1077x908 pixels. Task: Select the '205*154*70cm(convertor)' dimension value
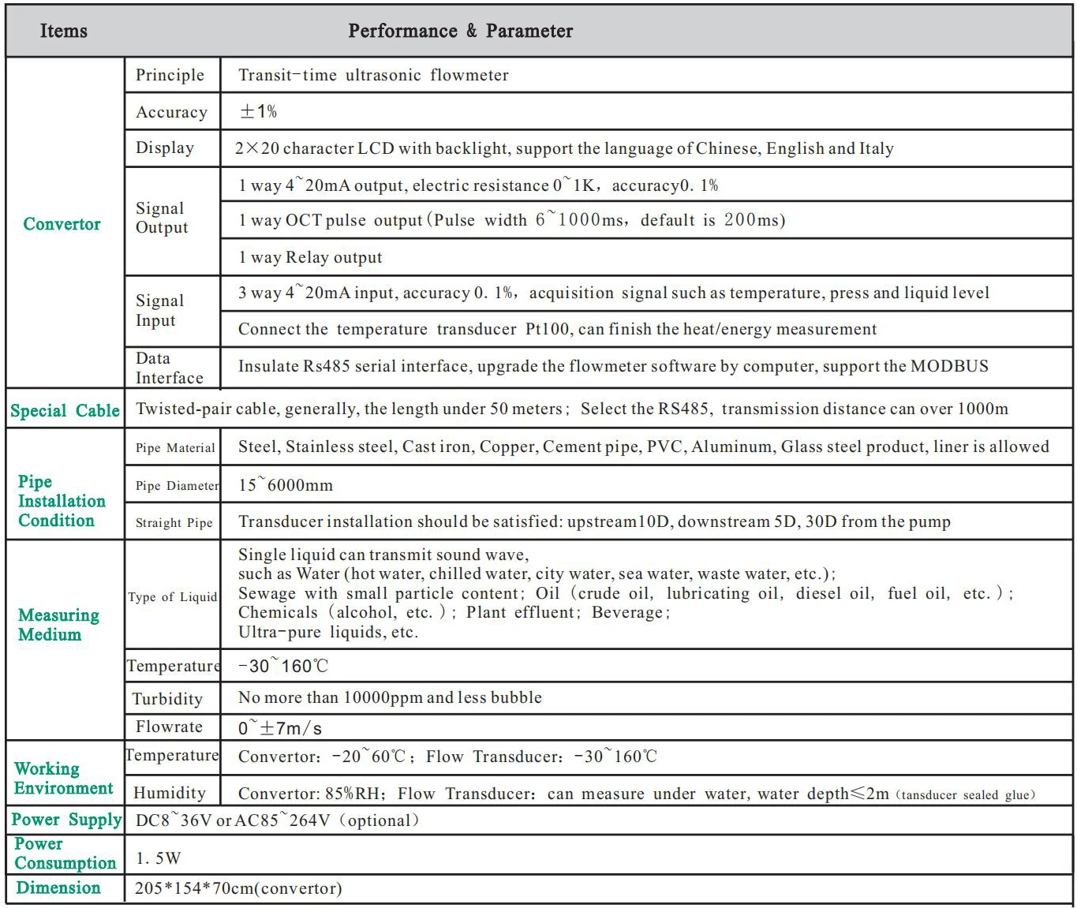click(x=238, y=888)
